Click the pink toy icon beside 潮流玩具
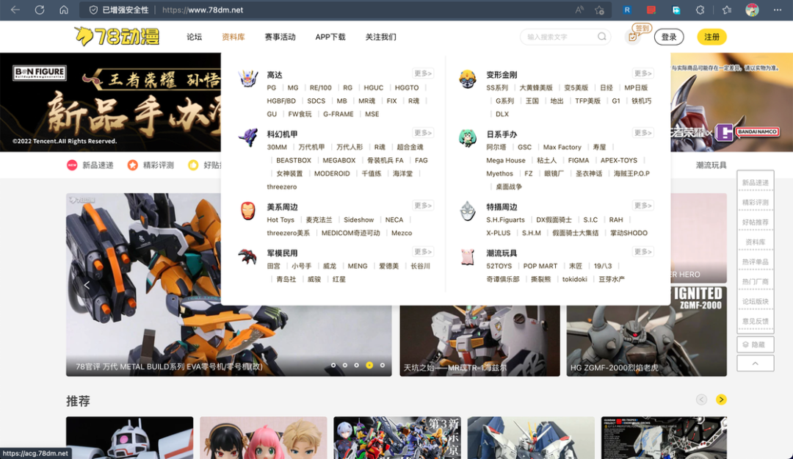793x459 pixels. 467,256
